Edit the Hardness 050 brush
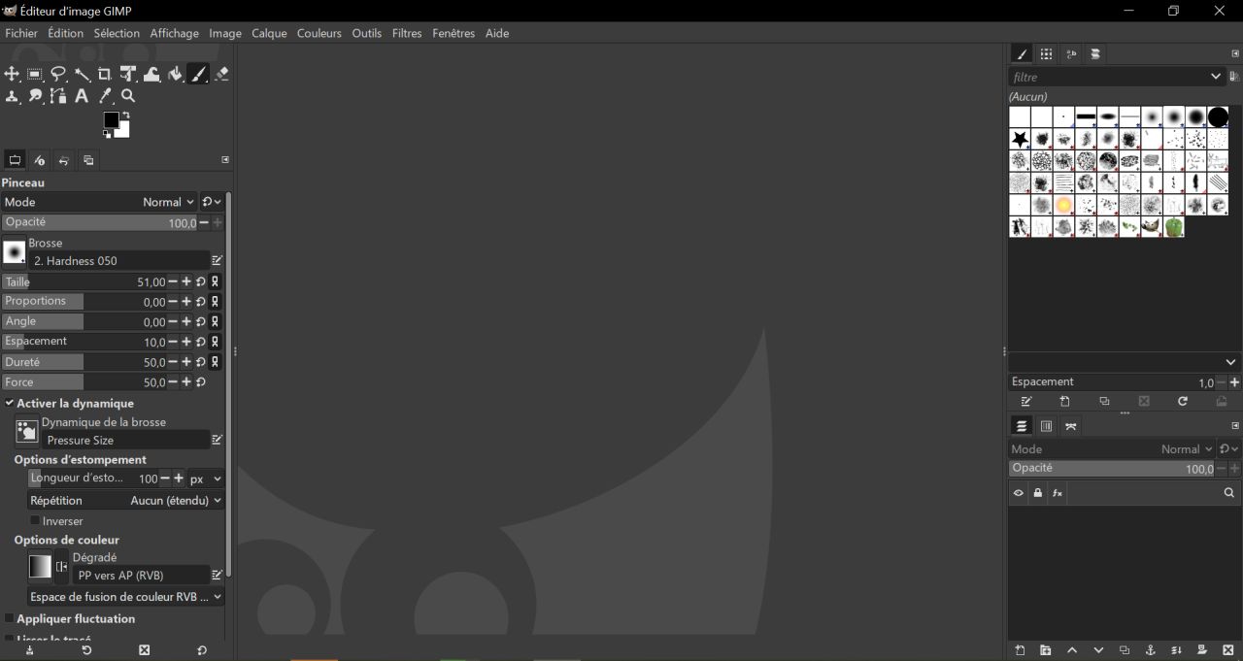The height and width of the screenshot is (661, 1243). [x=218, y=260]
